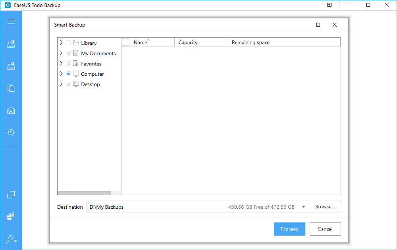Click the Library folder icon

76,43
